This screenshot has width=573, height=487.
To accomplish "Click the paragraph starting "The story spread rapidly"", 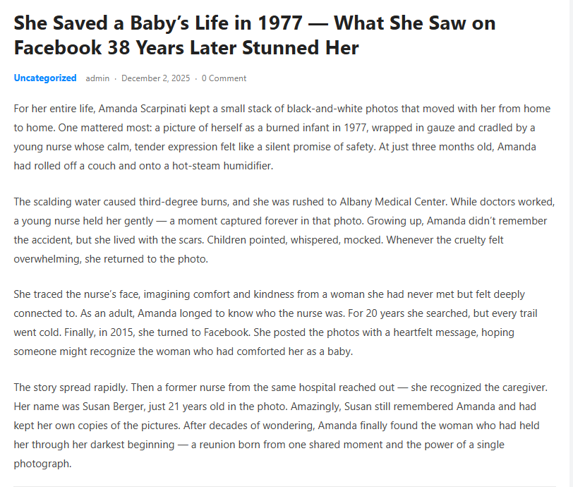I will pos(282,426).
